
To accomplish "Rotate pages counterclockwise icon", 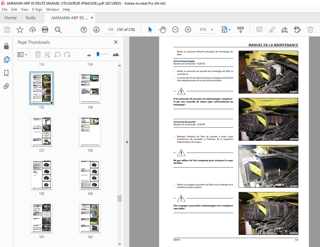I will 57,55.
